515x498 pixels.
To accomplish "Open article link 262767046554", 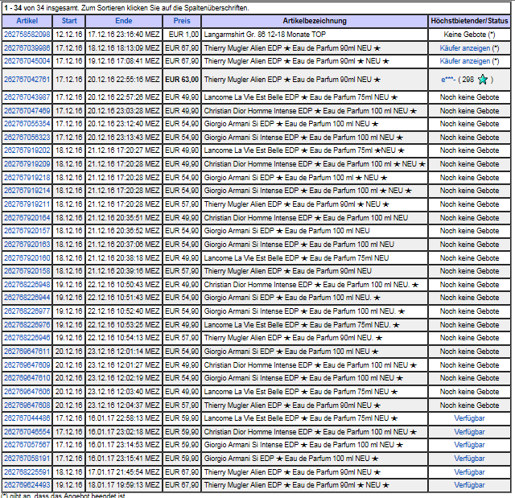I will point(27,432).
